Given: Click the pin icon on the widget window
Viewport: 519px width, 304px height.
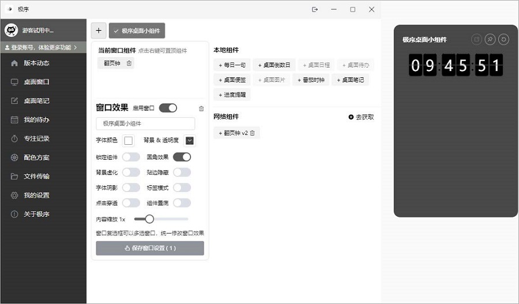Looking at the screenshot, I should (490, 39).
